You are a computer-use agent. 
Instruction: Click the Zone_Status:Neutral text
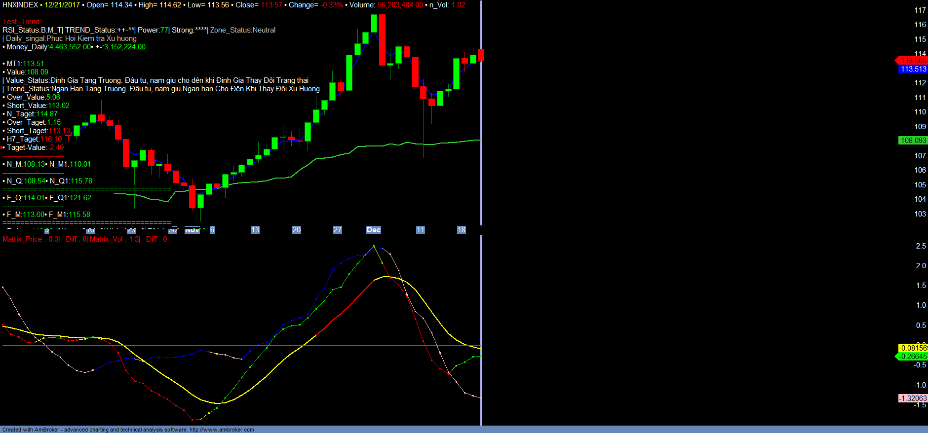coord(243,30)
